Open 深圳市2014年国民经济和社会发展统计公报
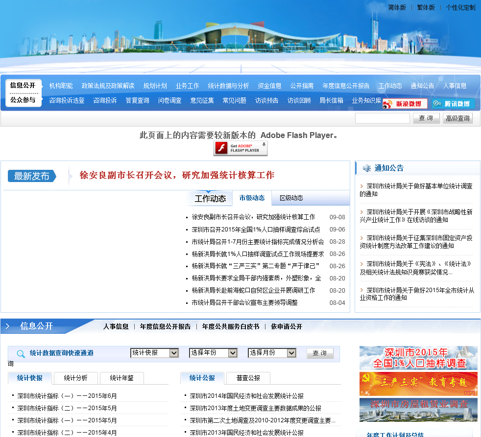Screen dimensions: 481x437 [246, 396]
